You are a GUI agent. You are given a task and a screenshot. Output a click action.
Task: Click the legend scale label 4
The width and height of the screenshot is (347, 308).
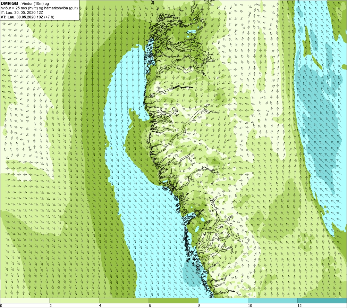100,306
